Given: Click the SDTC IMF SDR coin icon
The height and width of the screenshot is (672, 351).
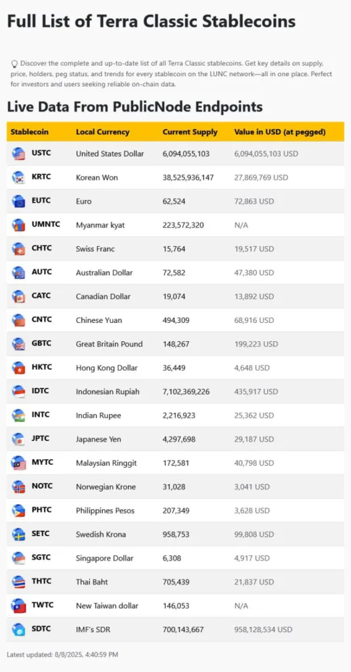Looking at the screenshot, I should pyautogui.click(x=19, y=629).
